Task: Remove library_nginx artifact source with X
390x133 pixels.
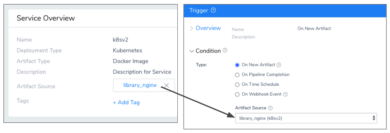Action: (167, 85)
